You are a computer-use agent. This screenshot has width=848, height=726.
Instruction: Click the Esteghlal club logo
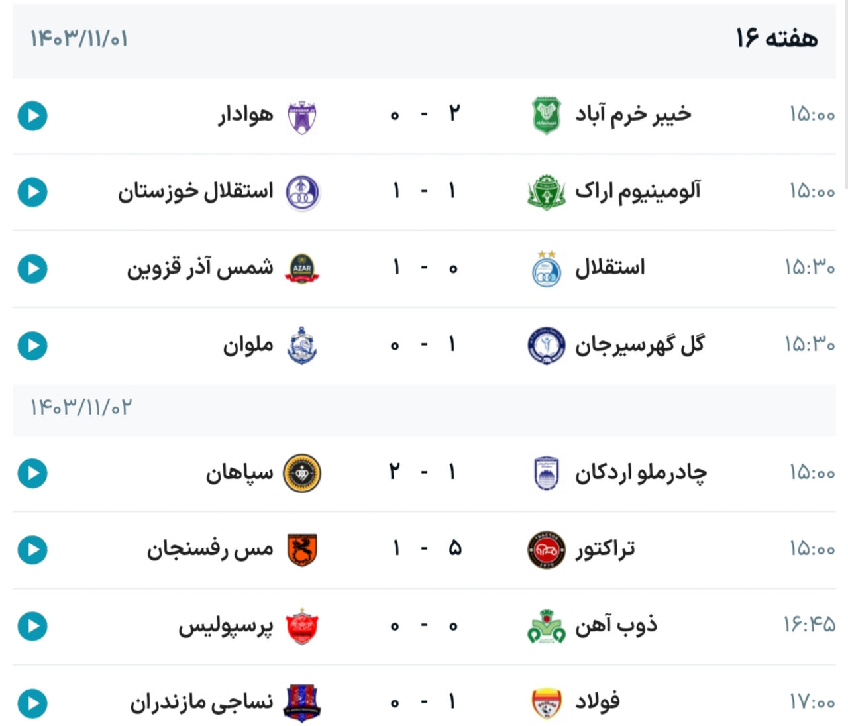[547, 269]
